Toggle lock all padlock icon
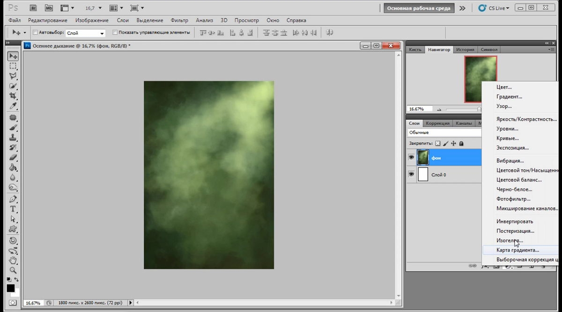 point(461,144)
